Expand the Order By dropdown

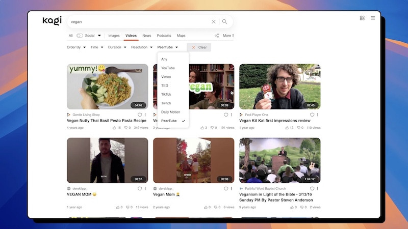click(76, 47)
